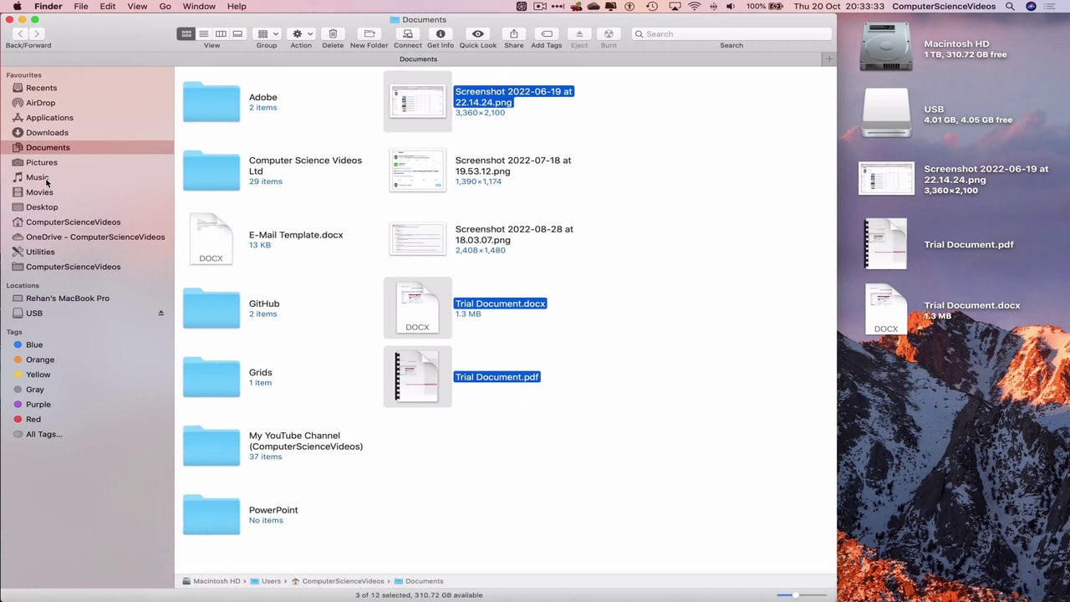Open the Action gear dropdown
This screenshot has height=602, width=1070.
coord(301,34)
